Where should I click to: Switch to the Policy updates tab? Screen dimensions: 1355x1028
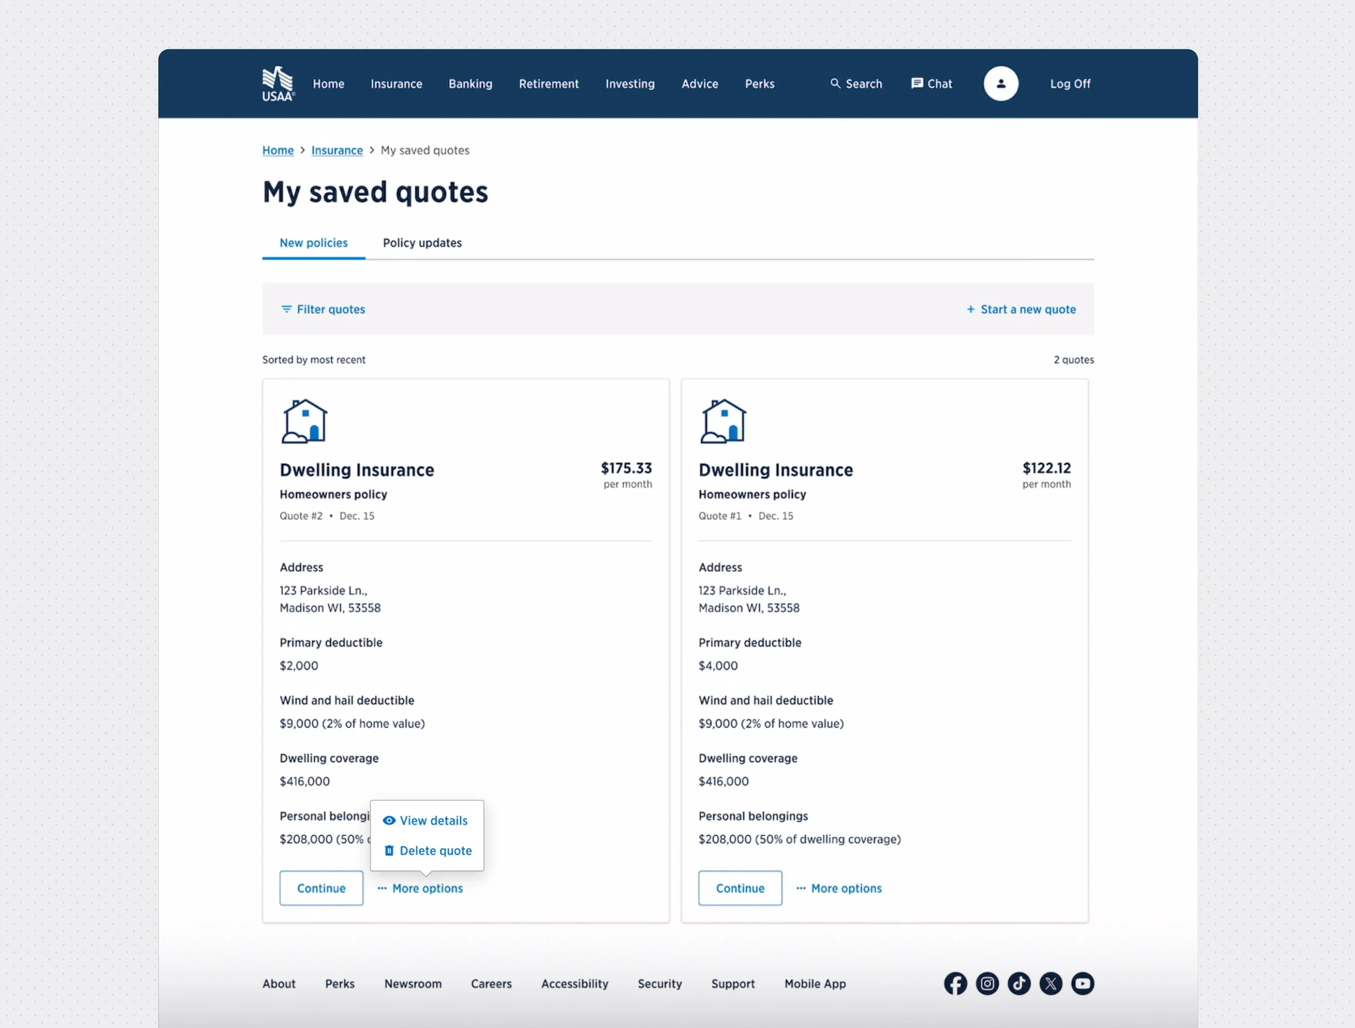point(422,243)
